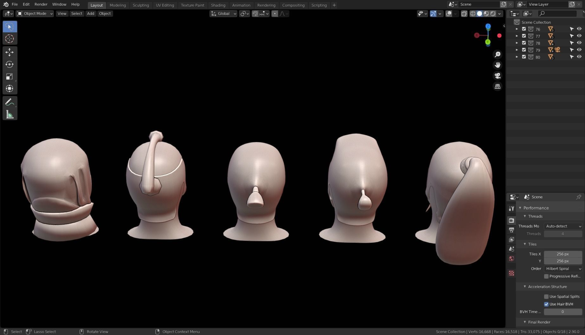
Task: Disable Use Hair BVH checkbox
Action: [546, 304]
